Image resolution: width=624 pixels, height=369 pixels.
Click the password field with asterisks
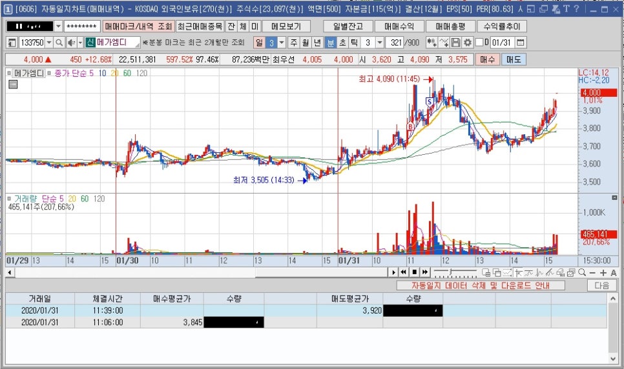[81, 26]
